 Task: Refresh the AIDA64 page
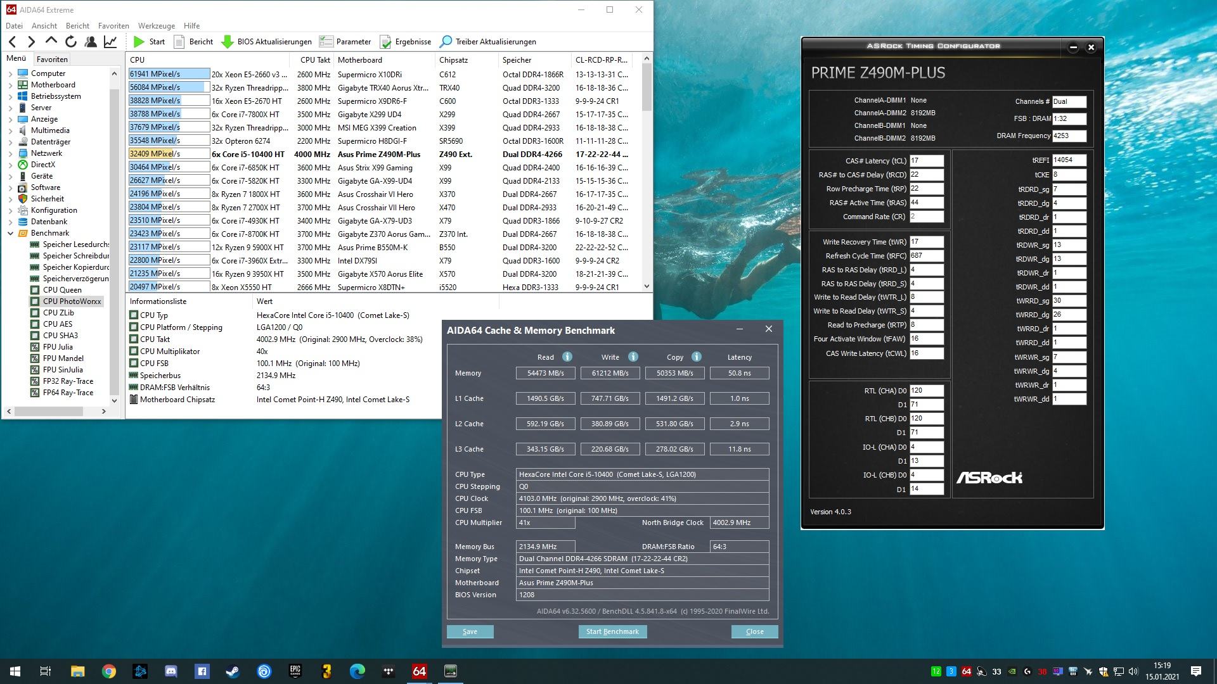pyautogui.click(x=71, y=42)
